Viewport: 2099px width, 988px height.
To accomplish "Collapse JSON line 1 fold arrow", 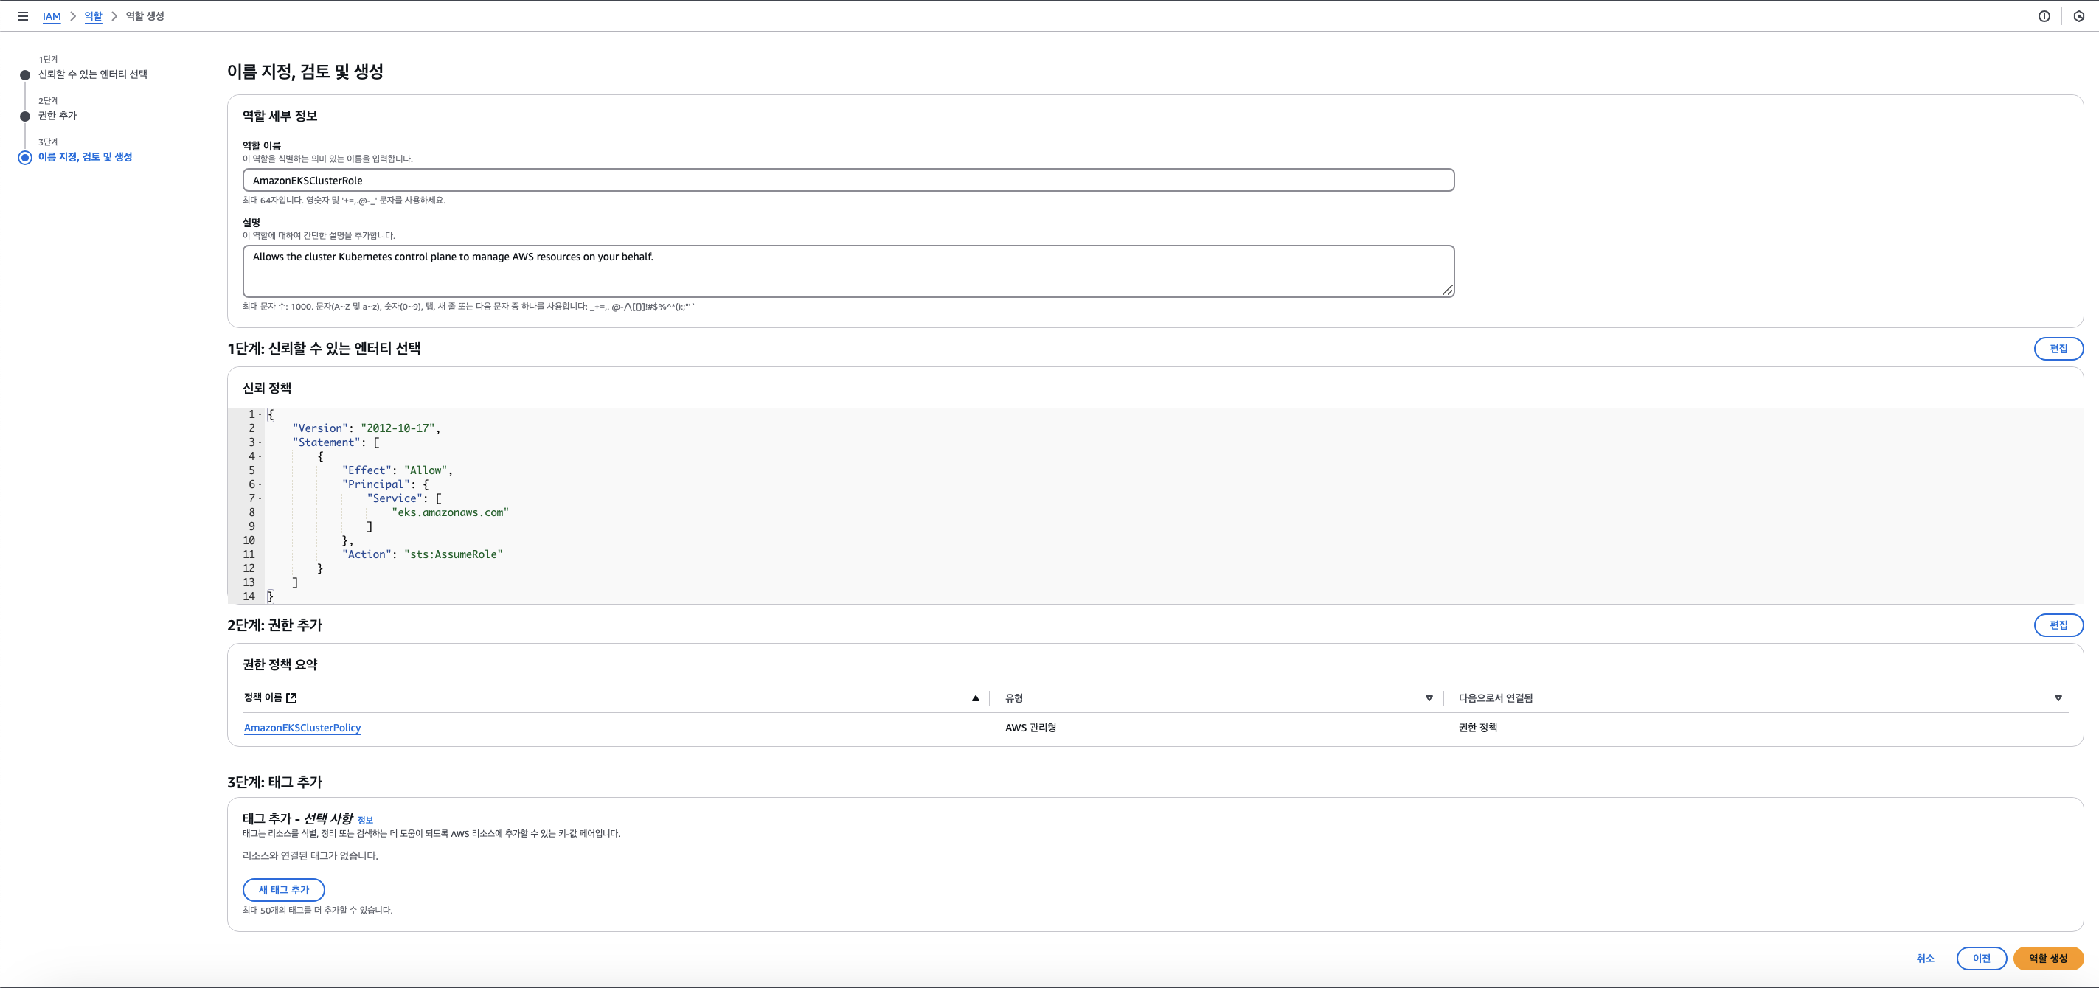I will pyautogui.click(x=260, y=414).
